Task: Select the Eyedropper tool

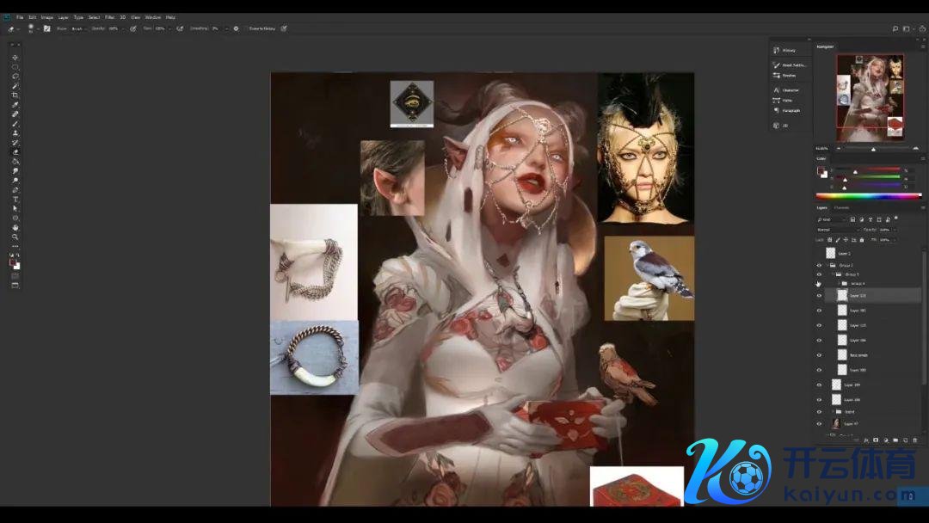Action: click(15, 105)
